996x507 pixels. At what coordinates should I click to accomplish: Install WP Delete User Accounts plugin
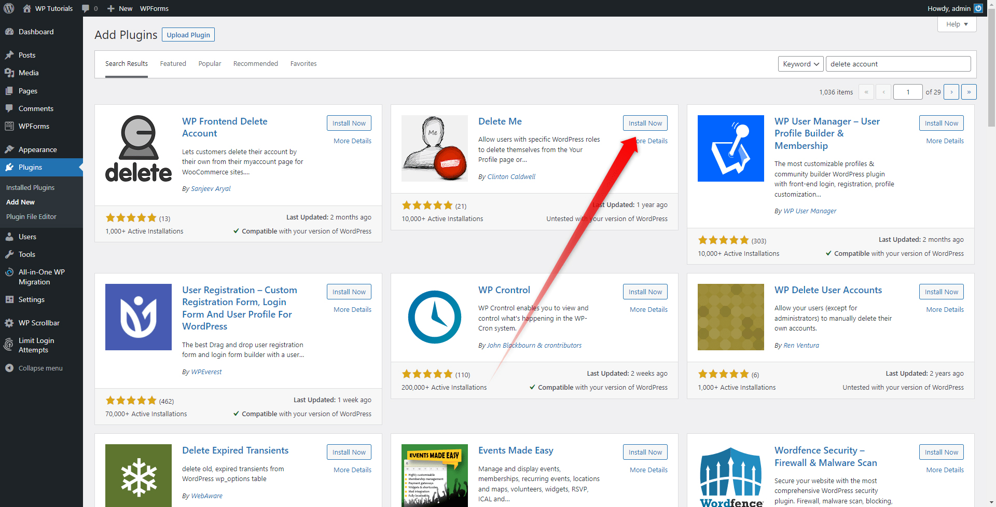[942, 292]
